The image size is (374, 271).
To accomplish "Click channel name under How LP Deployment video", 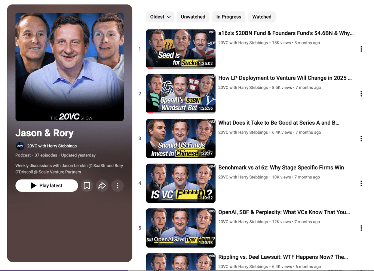I will (x=243, y=88).
